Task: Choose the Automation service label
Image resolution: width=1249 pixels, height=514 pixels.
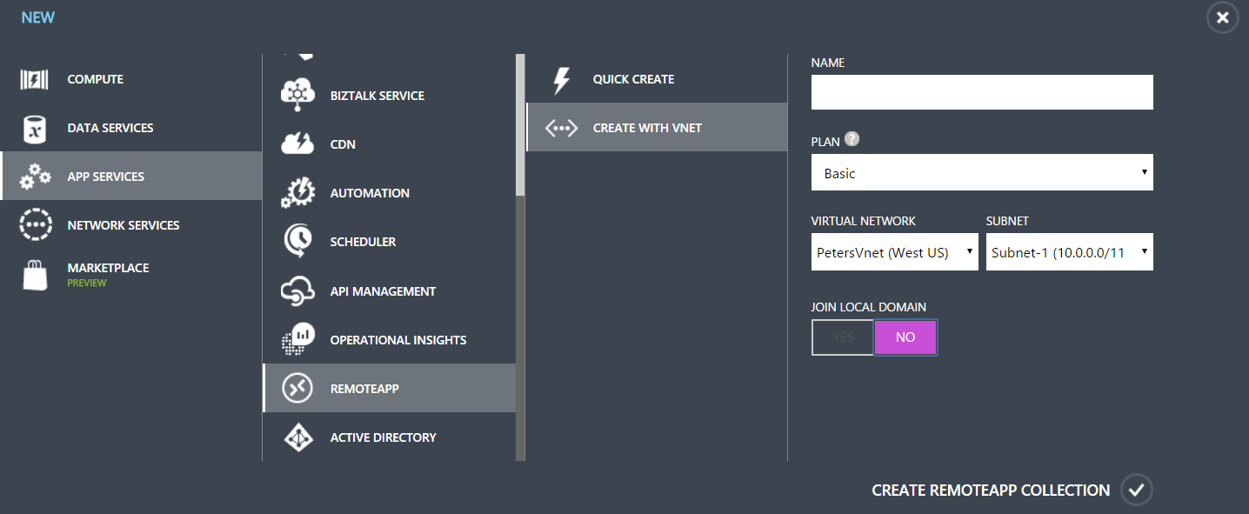Action: 370,193
